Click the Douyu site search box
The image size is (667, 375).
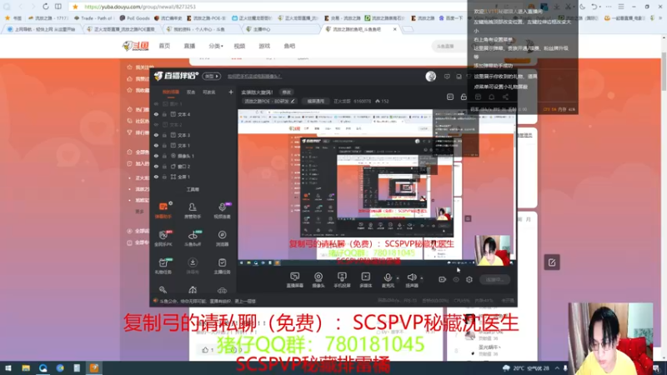pos(450,46)
